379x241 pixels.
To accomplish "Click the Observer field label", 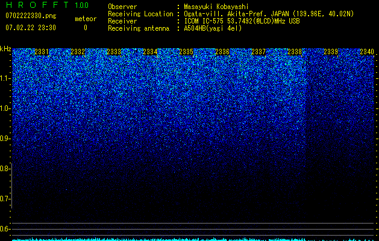I will (x=122, y=7).
